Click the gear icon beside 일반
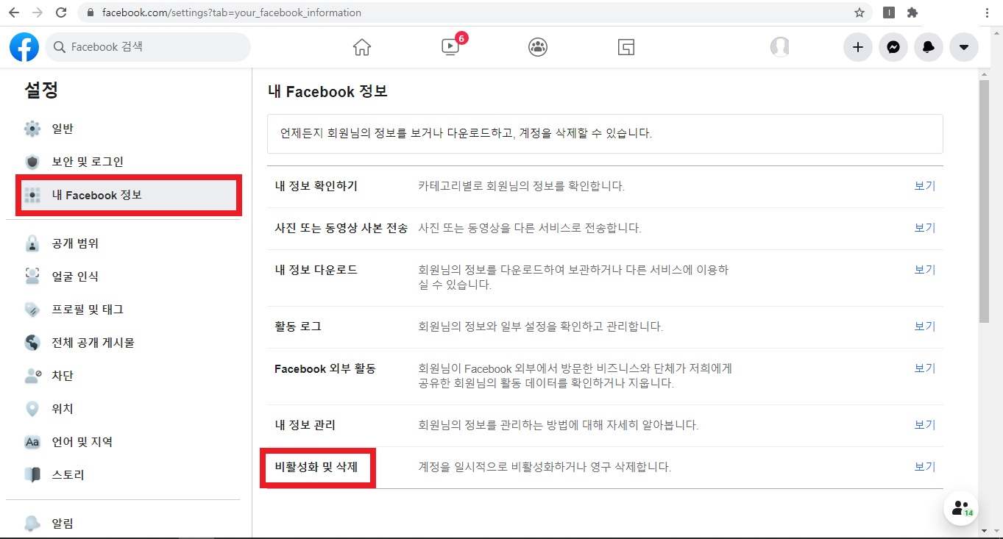 32,129
